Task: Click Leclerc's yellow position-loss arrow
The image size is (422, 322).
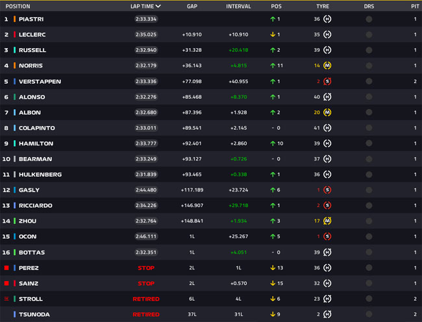Action: click(273, 34)
